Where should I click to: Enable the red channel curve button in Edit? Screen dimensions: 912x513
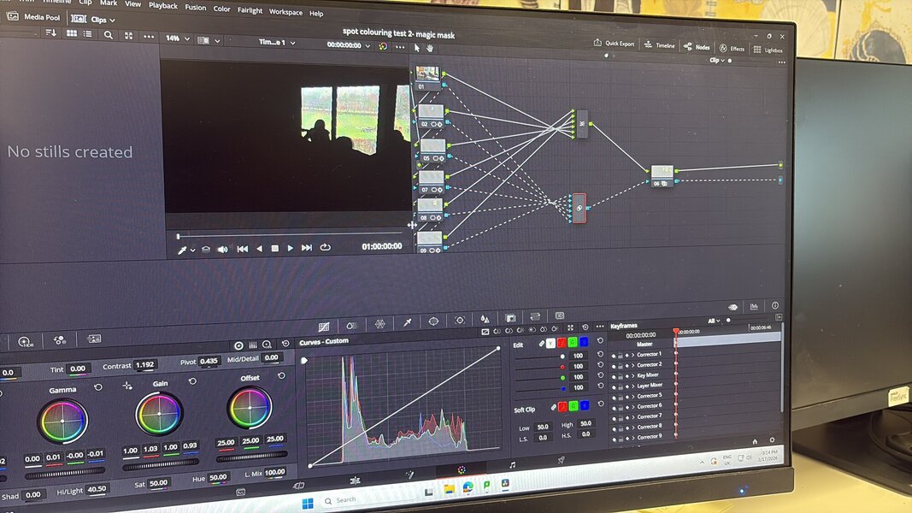tap(562, 344)
